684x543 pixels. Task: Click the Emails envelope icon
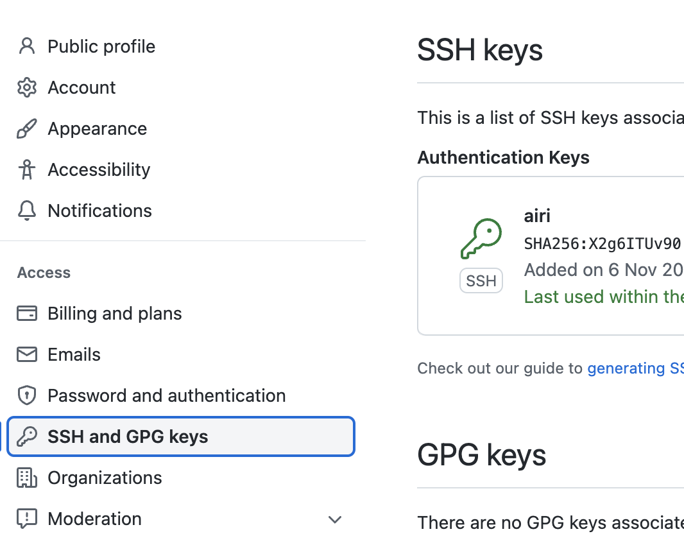point(26,354)
